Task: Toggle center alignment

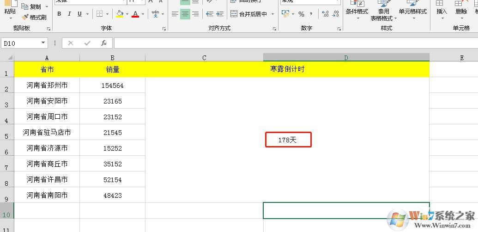Action: [x=185, y=14]
